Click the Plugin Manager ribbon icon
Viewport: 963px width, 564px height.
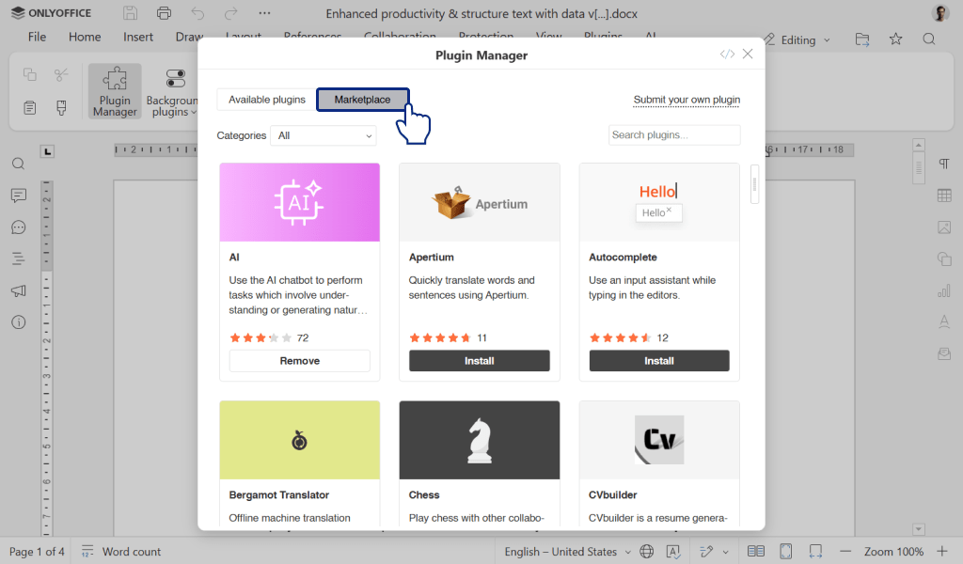pyautogui.click(x=115, y=91)
